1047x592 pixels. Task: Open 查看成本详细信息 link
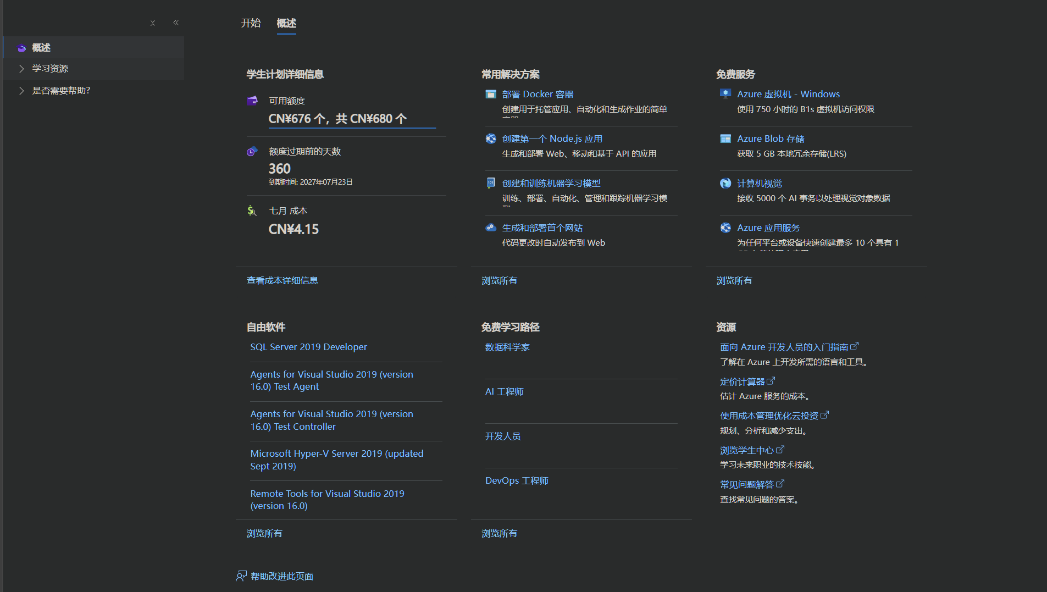pos(282,280)
